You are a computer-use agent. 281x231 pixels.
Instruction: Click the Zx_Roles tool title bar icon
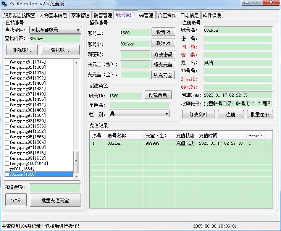tap(4, 3)
